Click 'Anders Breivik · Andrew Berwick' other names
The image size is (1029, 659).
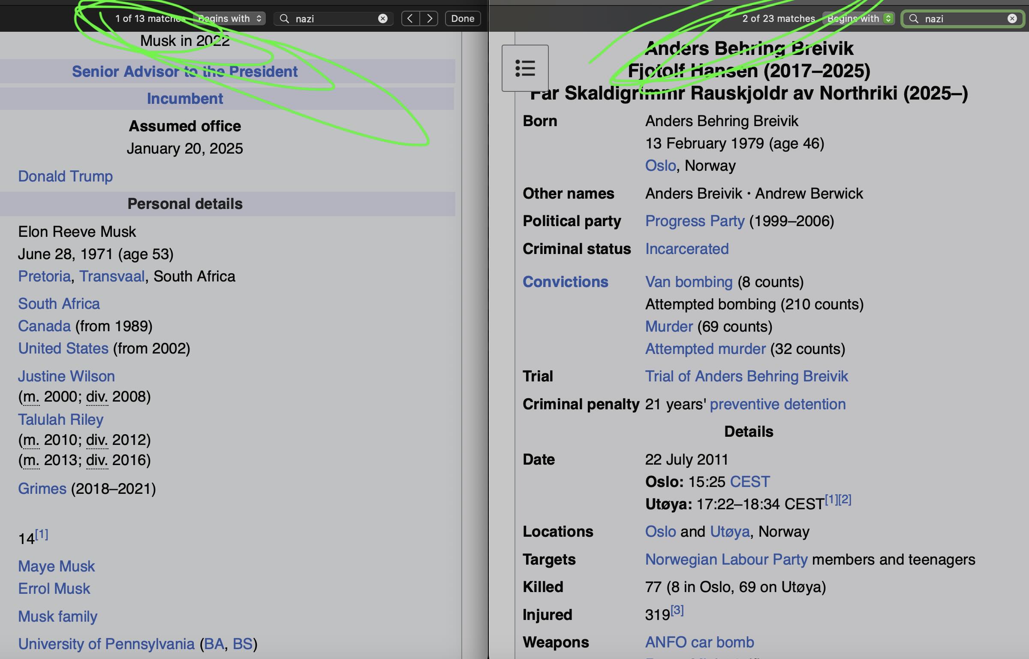pos(754,193)
